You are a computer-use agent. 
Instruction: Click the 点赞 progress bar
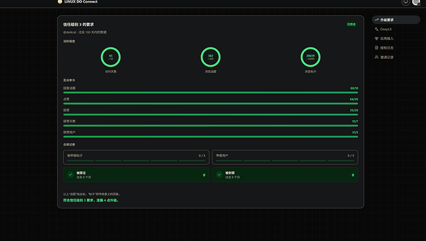click(211, 104)
